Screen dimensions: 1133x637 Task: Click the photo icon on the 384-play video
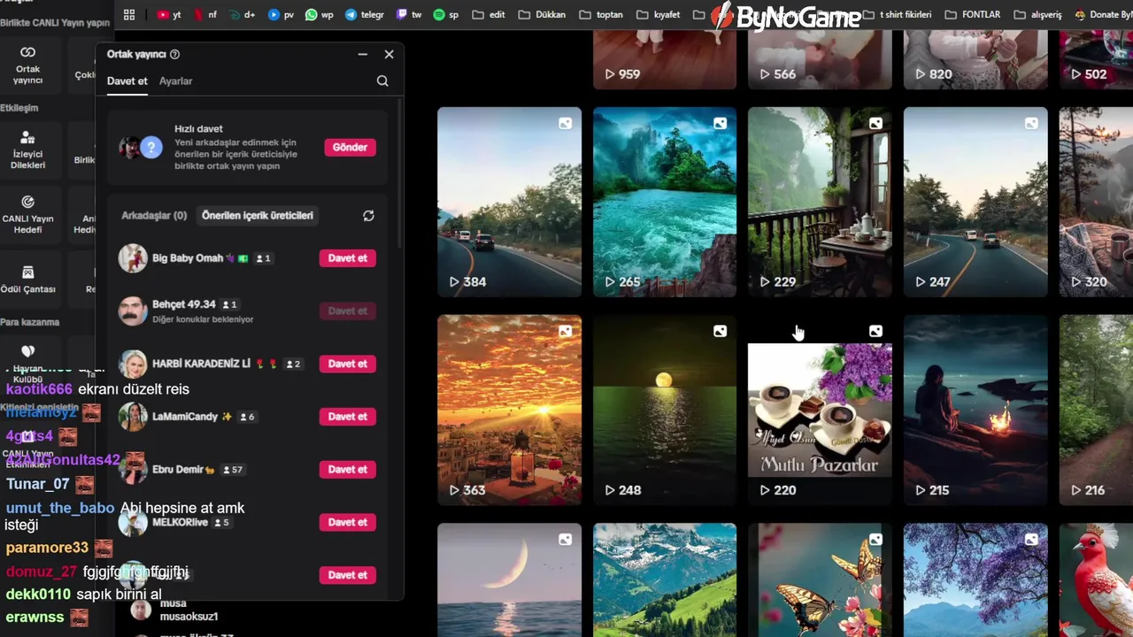click(565, 124)
